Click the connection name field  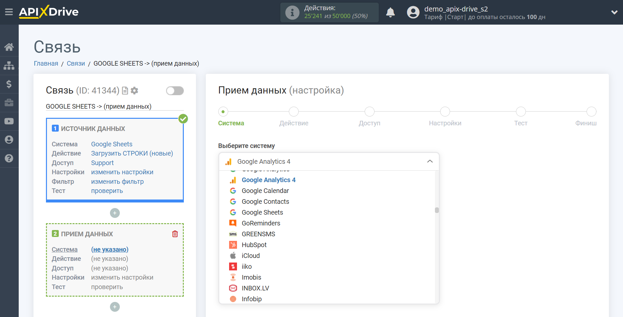[x=115, y=106]
